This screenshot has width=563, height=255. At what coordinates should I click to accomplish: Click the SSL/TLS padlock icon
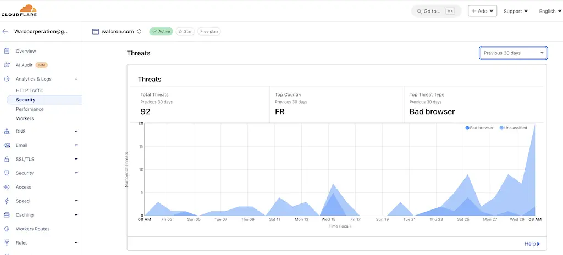7,160
